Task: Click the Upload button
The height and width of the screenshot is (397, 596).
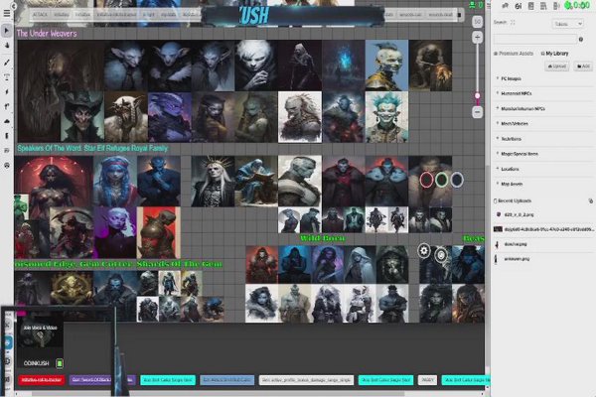Action: click(557, 66)
